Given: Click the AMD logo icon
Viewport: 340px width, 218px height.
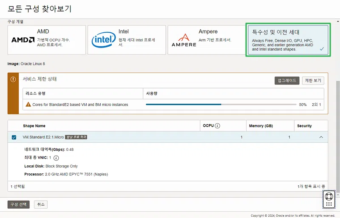Looking at the screenshot, I should pos(23,40).
